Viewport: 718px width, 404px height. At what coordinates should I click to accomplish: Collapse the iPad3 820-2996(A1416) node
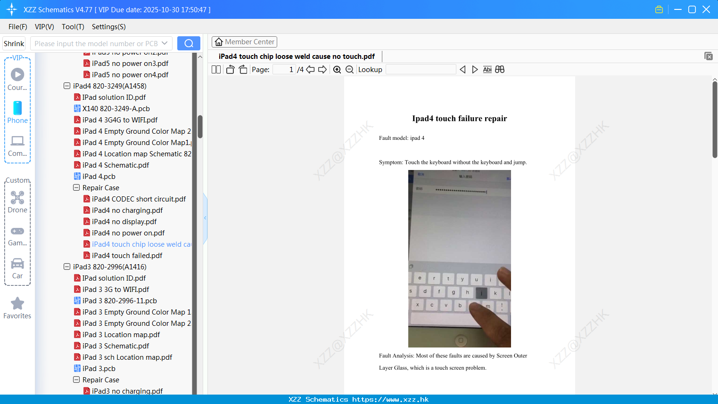pyautogui.click(x=67, y=267)
